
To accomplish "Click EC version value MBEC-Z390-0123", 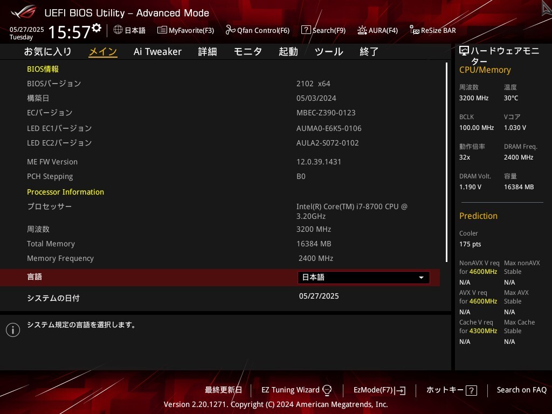I will pos(326,113).
